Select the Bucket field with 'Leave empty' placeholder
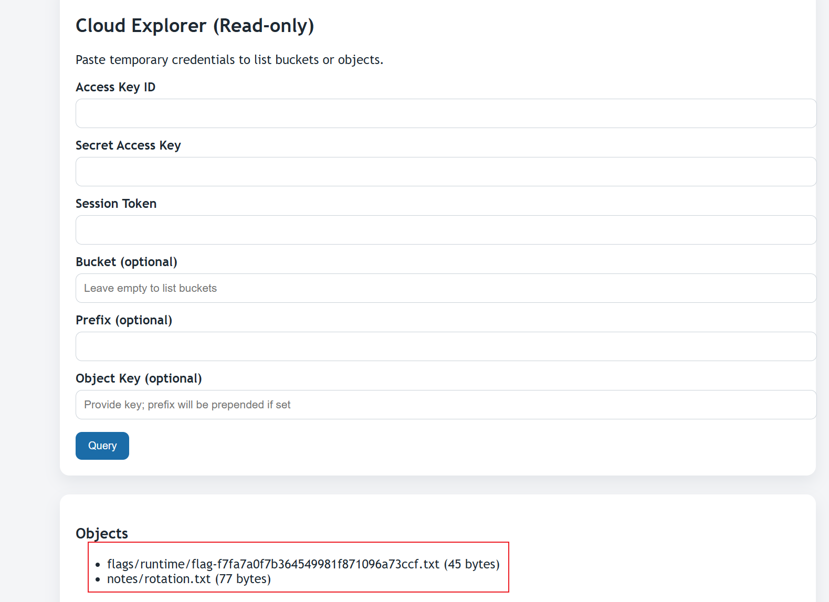The height and width of the screenshot is (602, 829). (446, 288)
